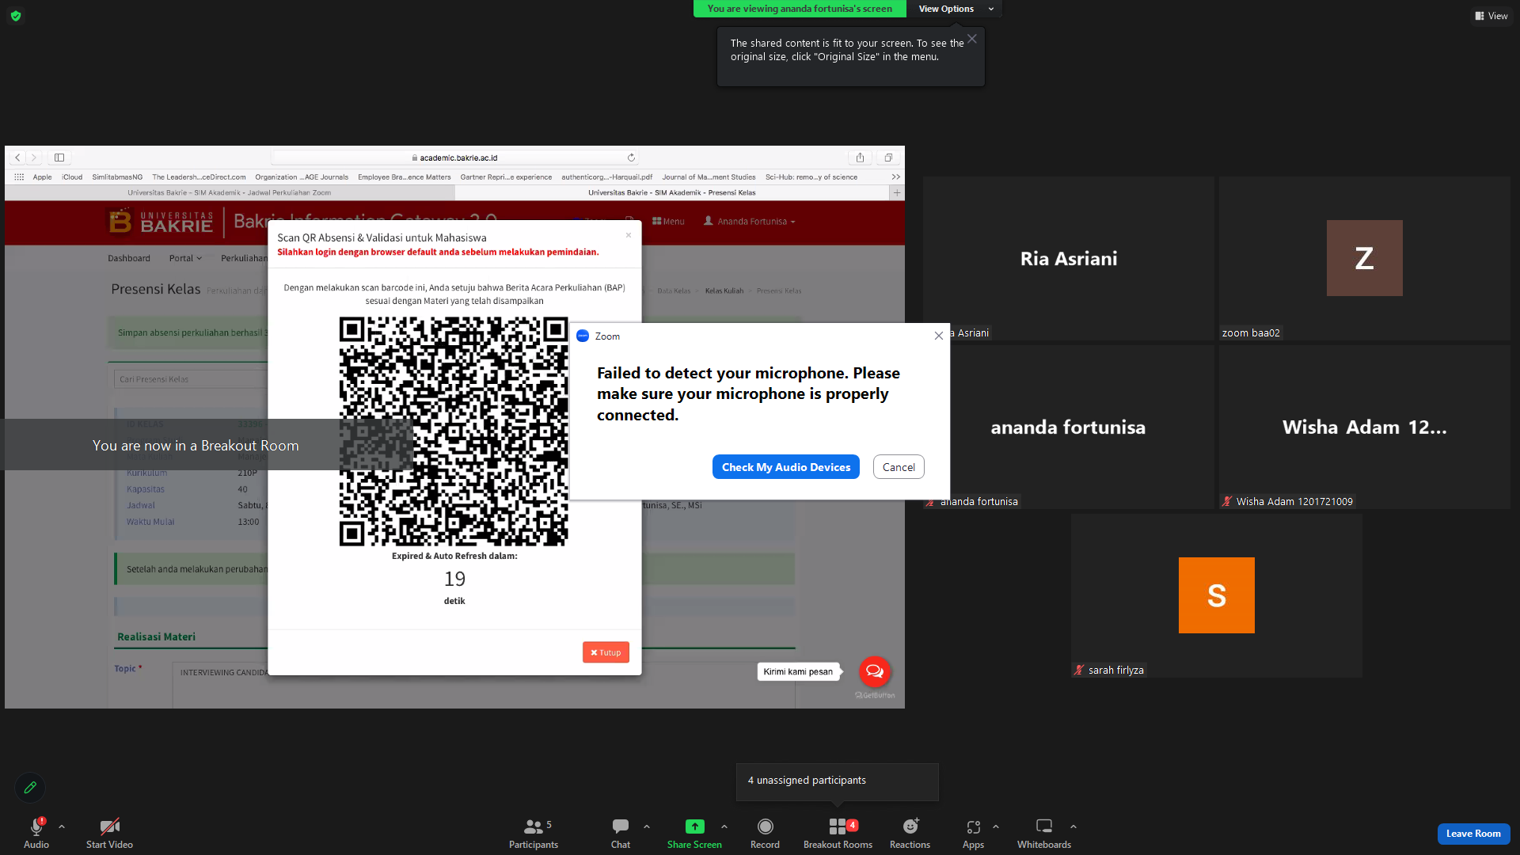This screenshot has height=855, width=1520.
Task: Open the Apps panel
Action: coord(973,833)
